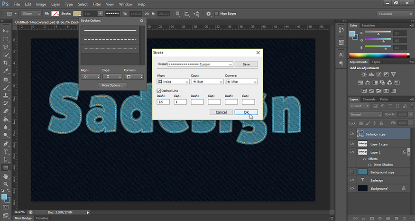415x221 pixels.
Task: Hide the Sadesign text layer
Action: pos(352,180)
